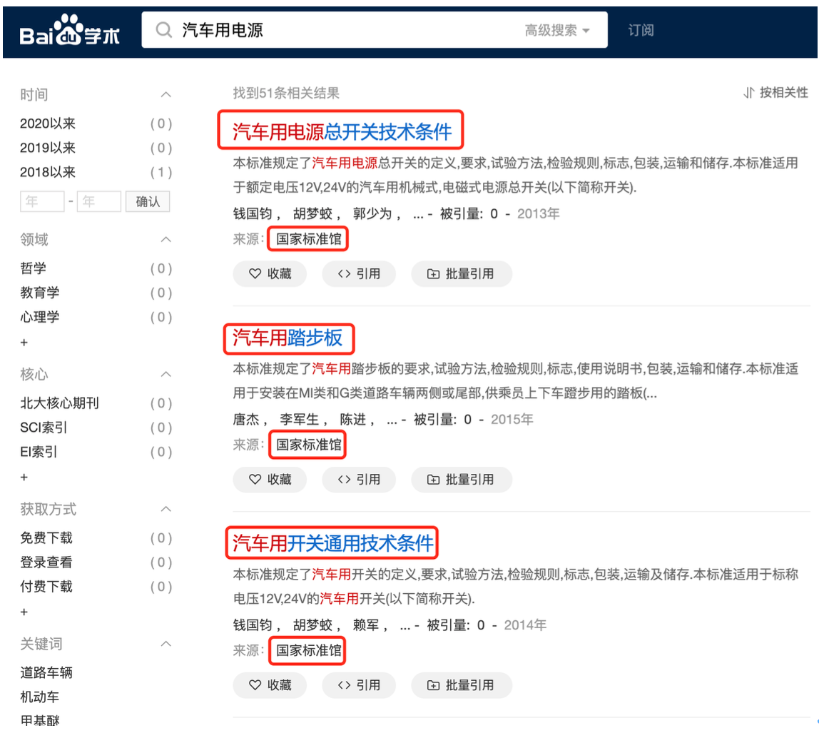819x748 pixels.
Task: Filter by 2019以来
Action: pyautogui.click(x=48, y=148)
